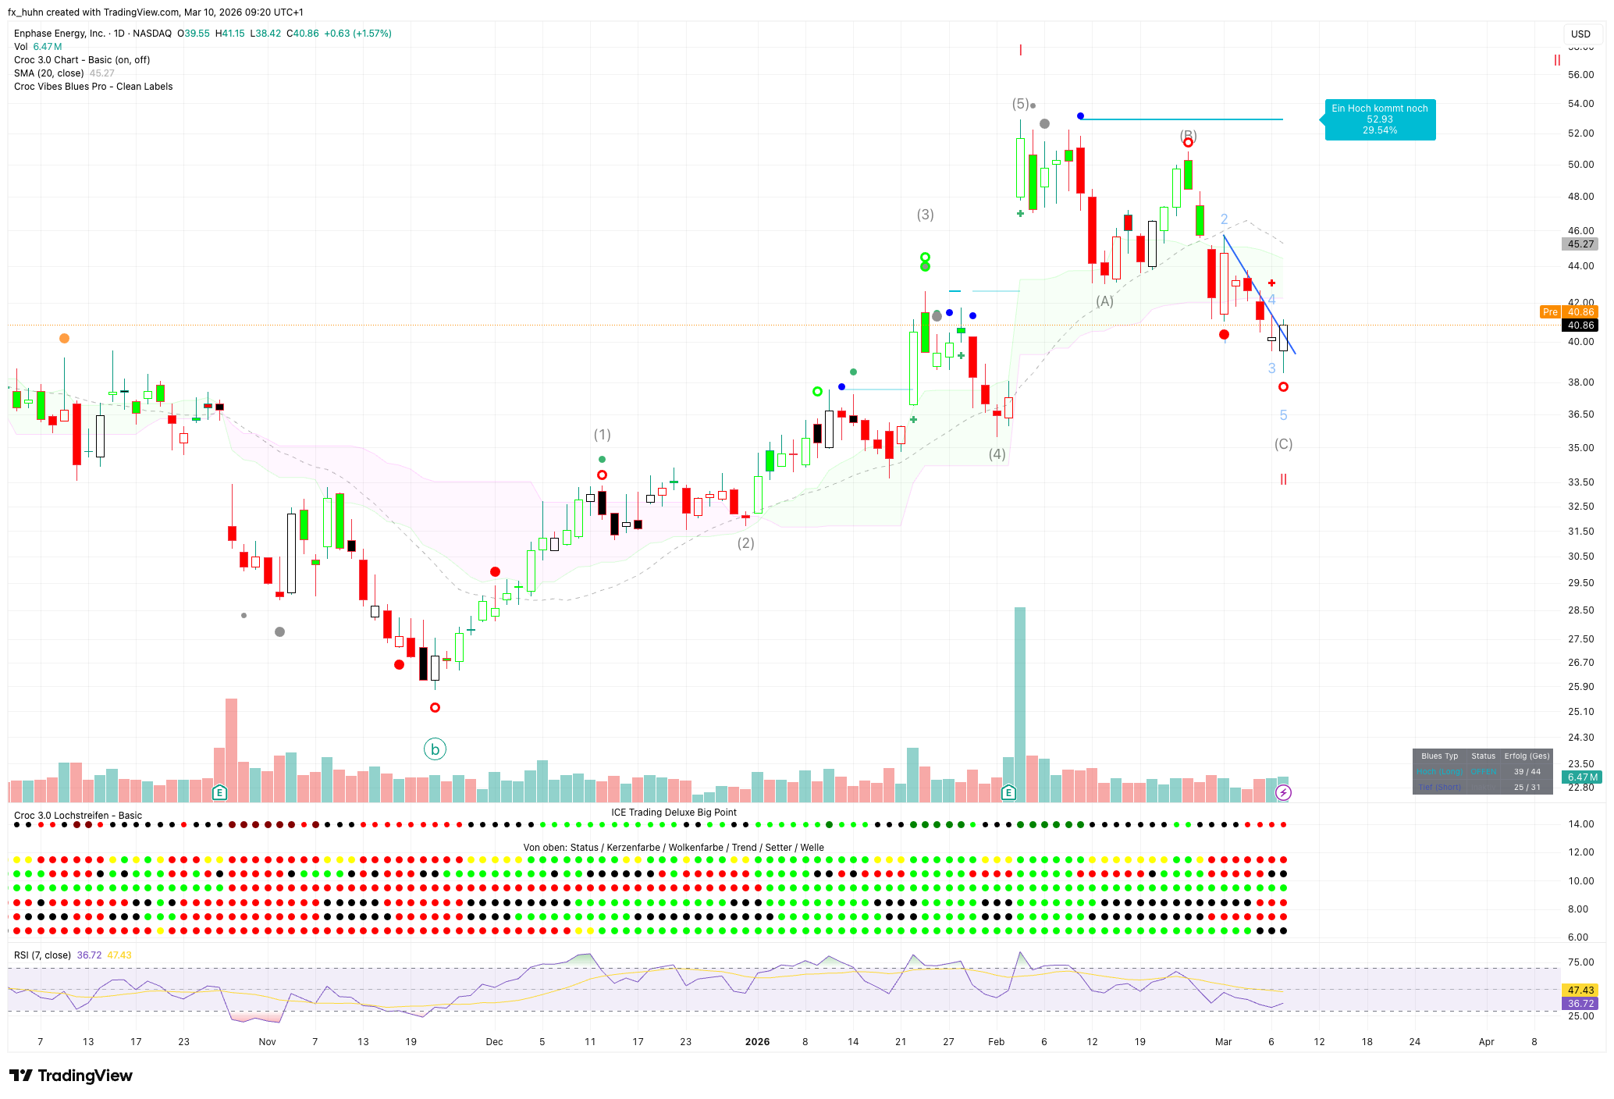Click the Hoch (Long) table cell
1614x1099 pixels.
coord(1439,772)
